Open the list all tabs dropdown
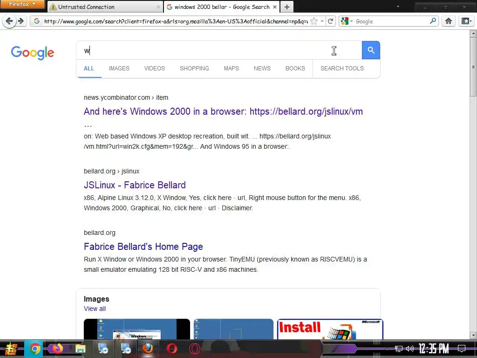The image size is (477, 358). click(x=398, y=7)
